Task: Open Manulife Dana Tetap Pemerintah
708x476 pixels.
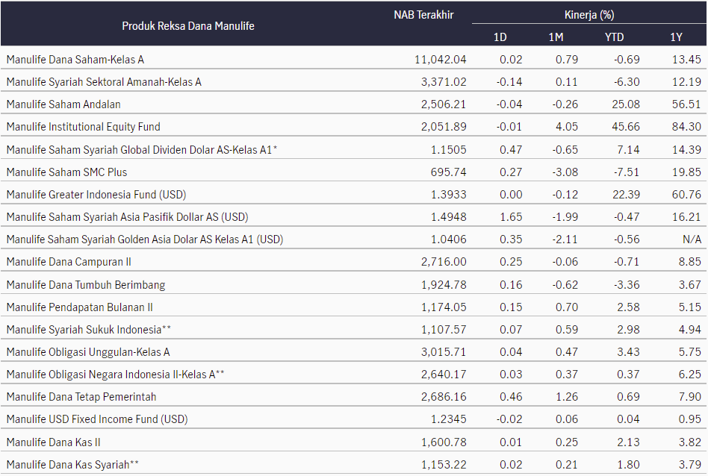Action: click(x=81, y=397)
